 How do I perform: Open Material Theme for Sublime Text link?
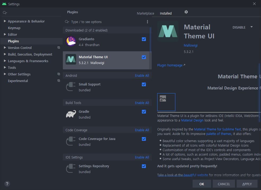(x=217, y=129)
